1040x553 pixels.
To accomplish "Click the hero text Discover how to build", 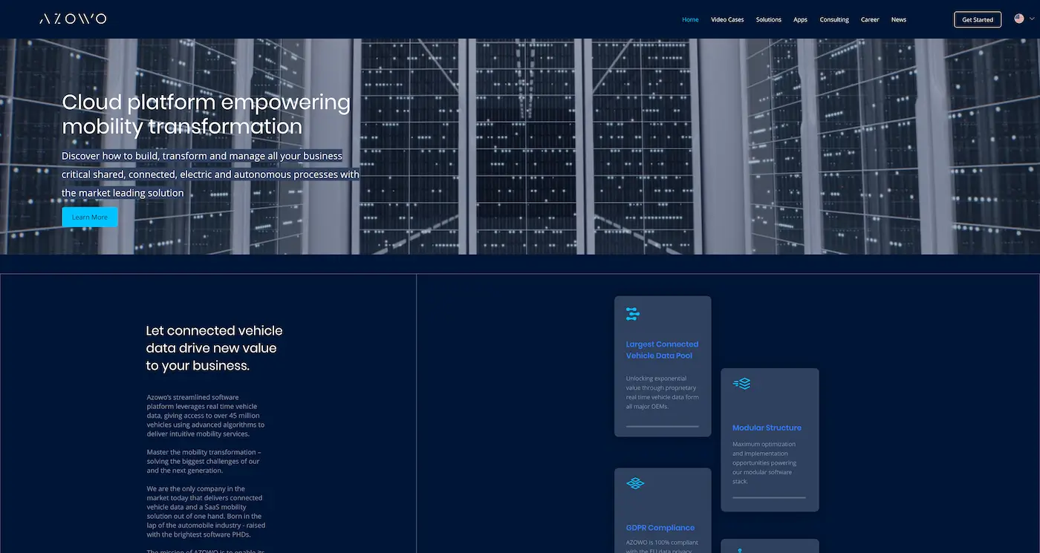I will (x=210, y=174).
